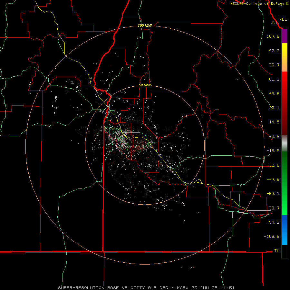Select the 45.6 scale value
The width and height of the screenshot is (290, 290).
point(274,93)
